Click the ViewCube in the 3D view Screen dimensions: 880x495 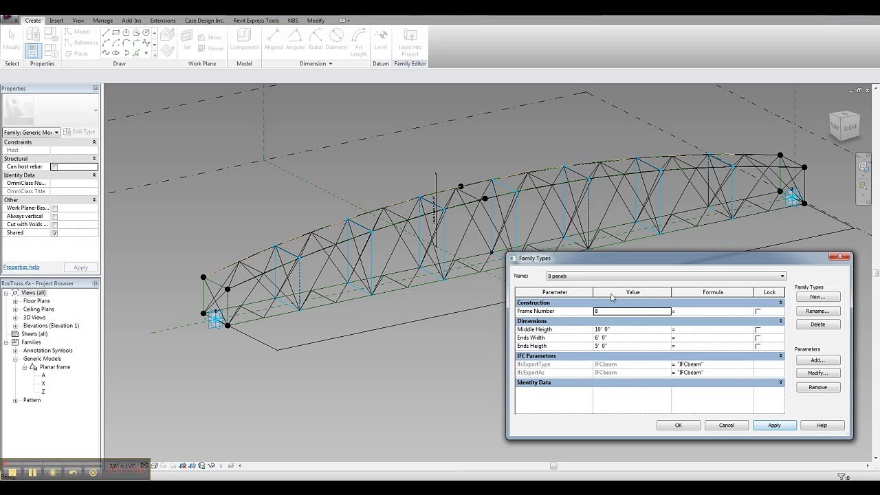844,126
